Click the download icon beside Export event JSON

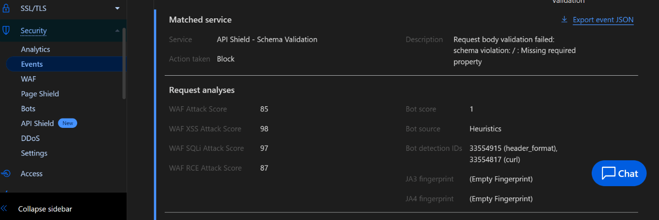(564, 20)
